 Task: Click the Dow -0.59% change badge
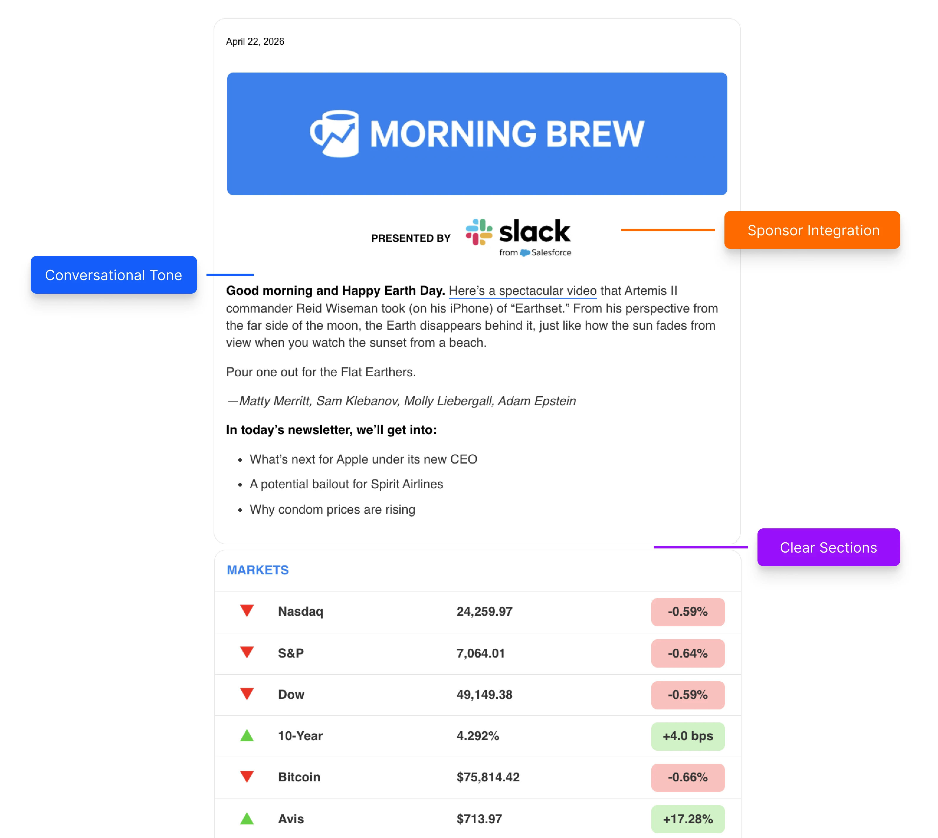[x=688, y=695]
